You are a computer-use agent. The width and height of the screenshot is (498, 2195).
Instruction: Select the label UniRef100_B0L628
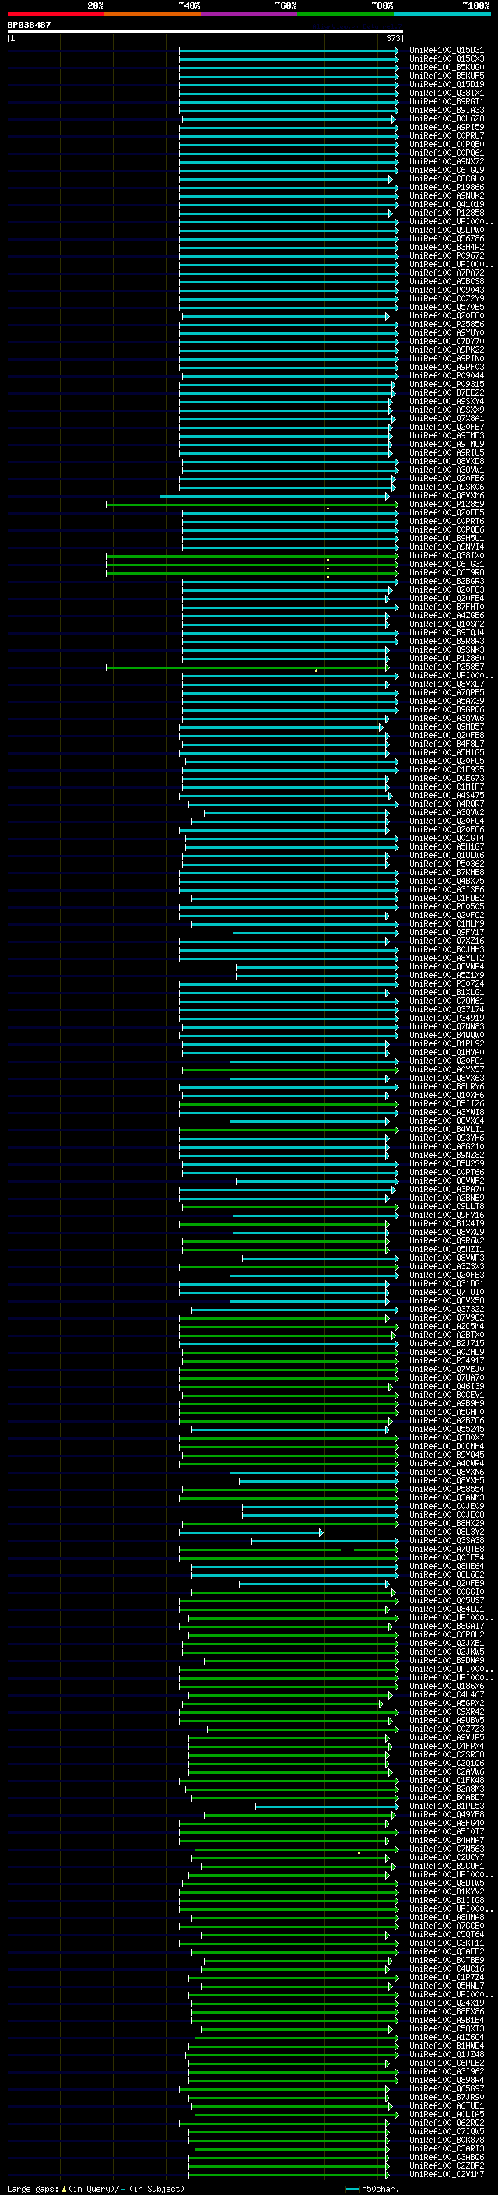447,118
